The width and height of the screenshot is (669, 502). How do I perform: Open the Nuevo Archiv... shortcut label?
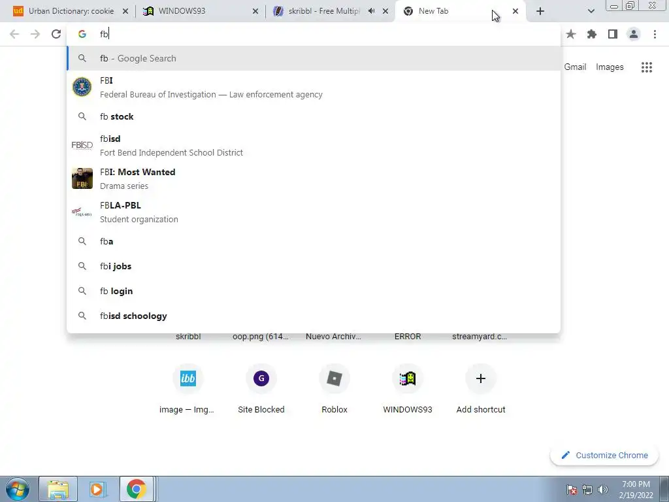pos(333,337)
